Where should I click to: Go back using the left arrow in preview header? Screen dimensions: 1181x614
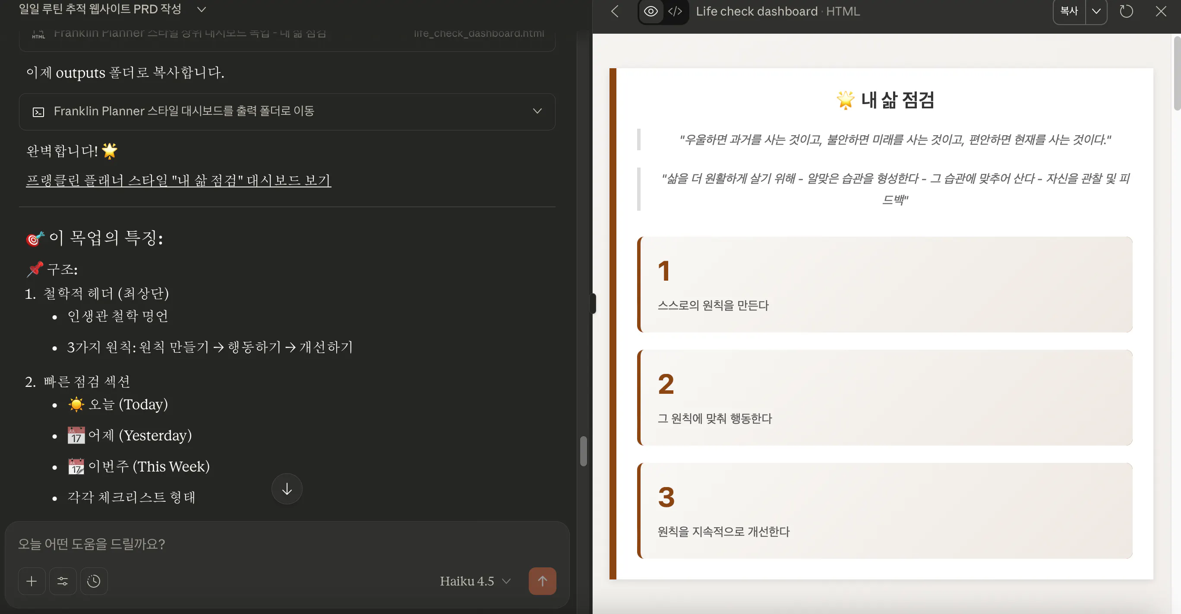coord(615,12)
